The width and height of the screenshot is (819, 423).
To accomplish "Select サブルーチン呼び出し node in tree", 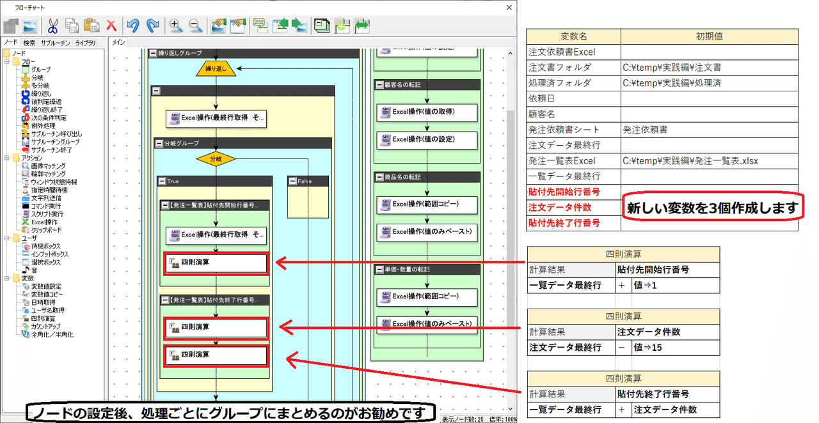I will [51, 134].
